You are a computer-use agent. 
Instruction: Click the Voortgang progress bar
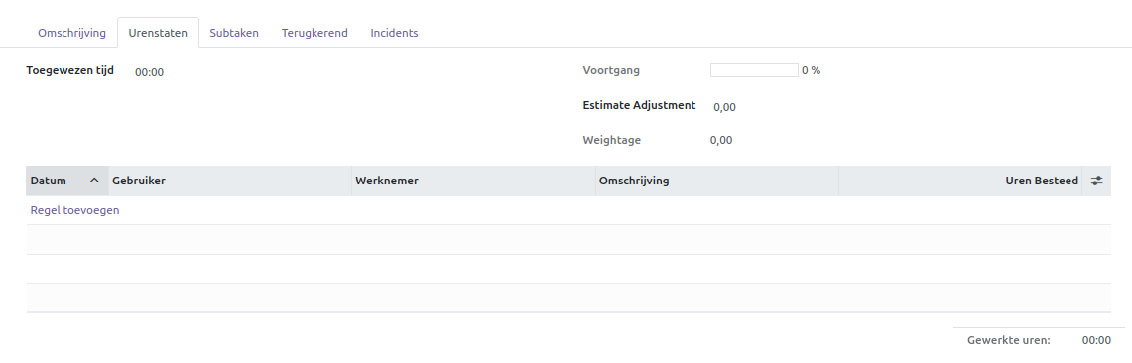[x=754, y=70]
